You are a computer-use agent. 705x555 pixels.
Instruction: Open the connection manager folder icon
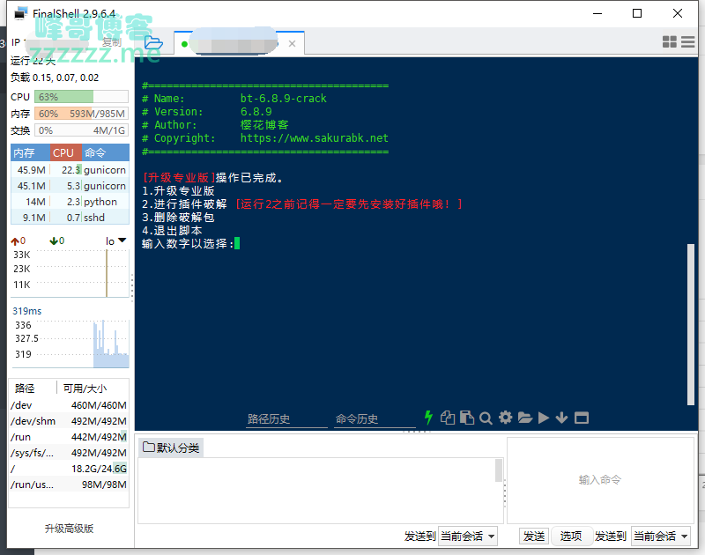pos(153,43)
